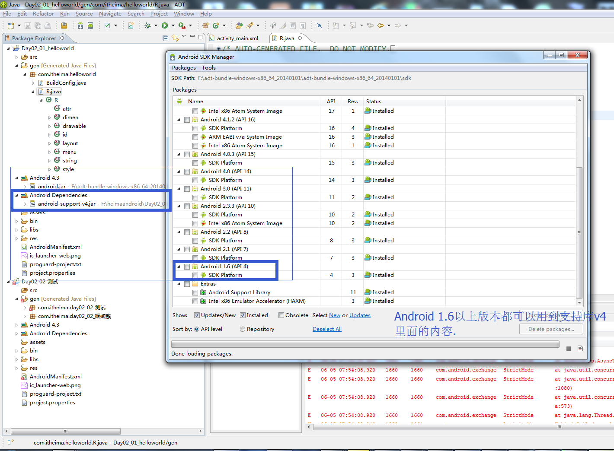The width and height of the screenshot is (614, 451).
Task: Click the Open Type toolbar icon
Action: [x=239, y=26]
